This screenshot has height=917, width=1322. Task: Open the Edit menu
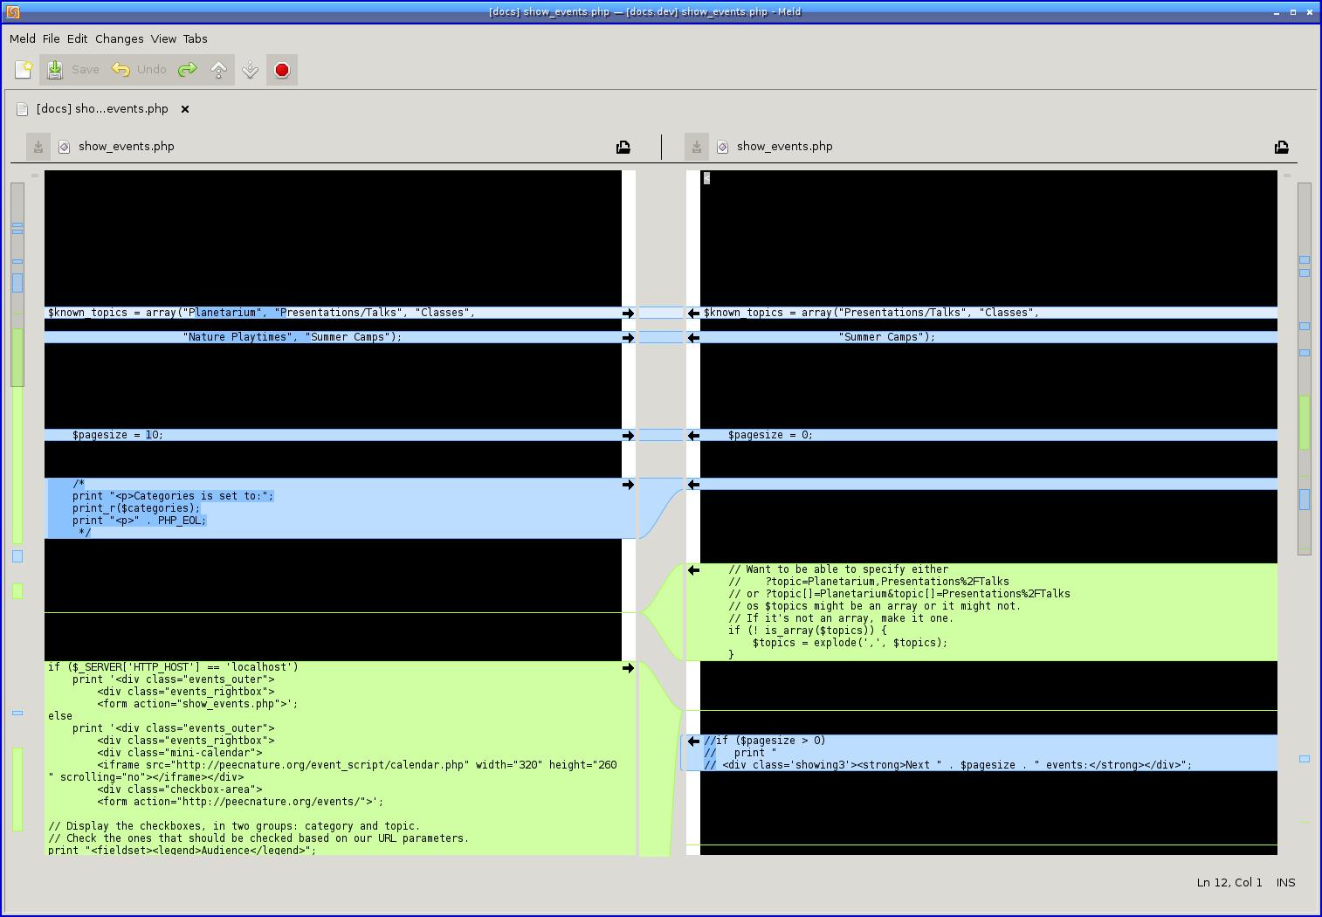point(78,38)
